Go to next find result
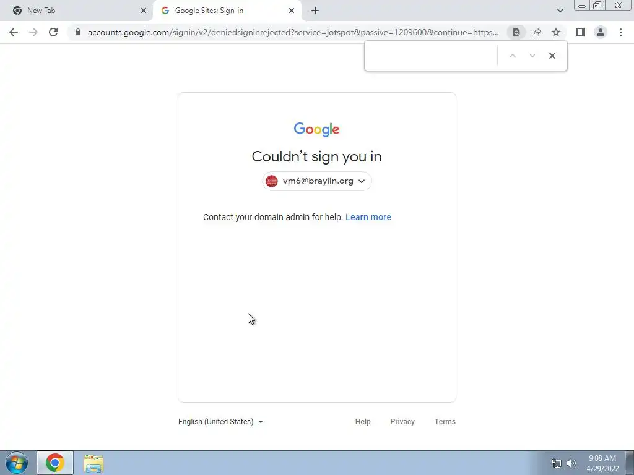 tap(532, 56)
